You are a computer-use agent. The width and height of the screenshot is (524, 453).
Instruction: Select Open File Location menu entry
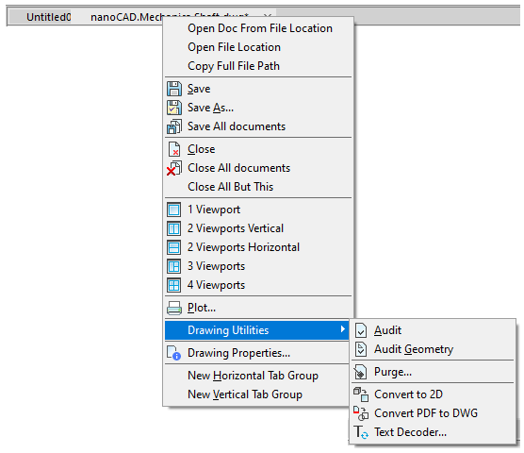(x=258, y=47)
